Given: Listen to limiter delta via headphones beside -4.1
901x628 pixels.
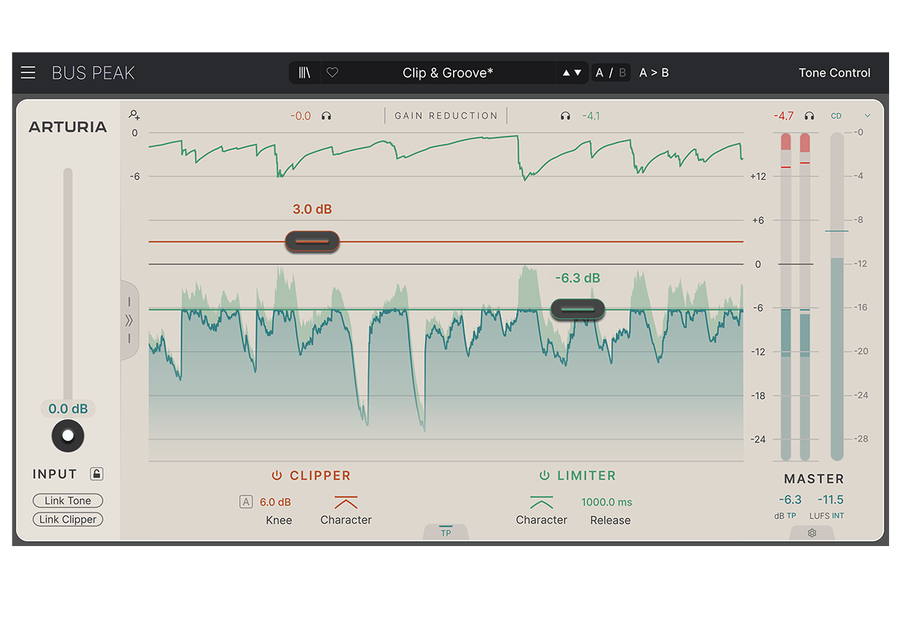Looking at the screenshot, I should [x=565, y=116].
